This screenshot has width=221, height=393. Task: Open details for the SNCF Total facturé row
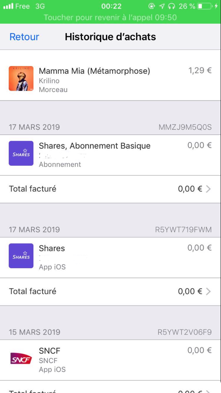(x=110, y=391)
